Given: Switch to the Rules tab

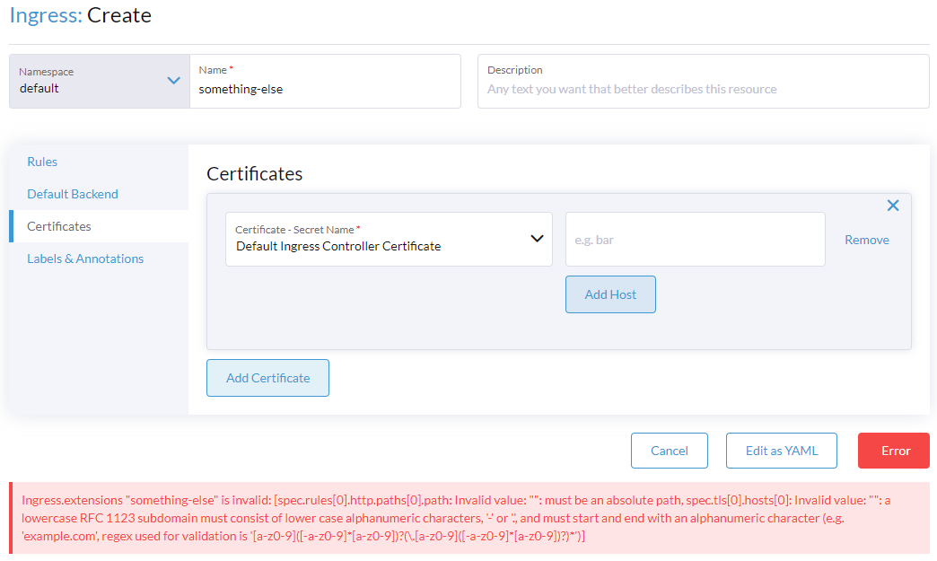Looking at the screenshot, I should pyautogui.click(x=41, y=162).
